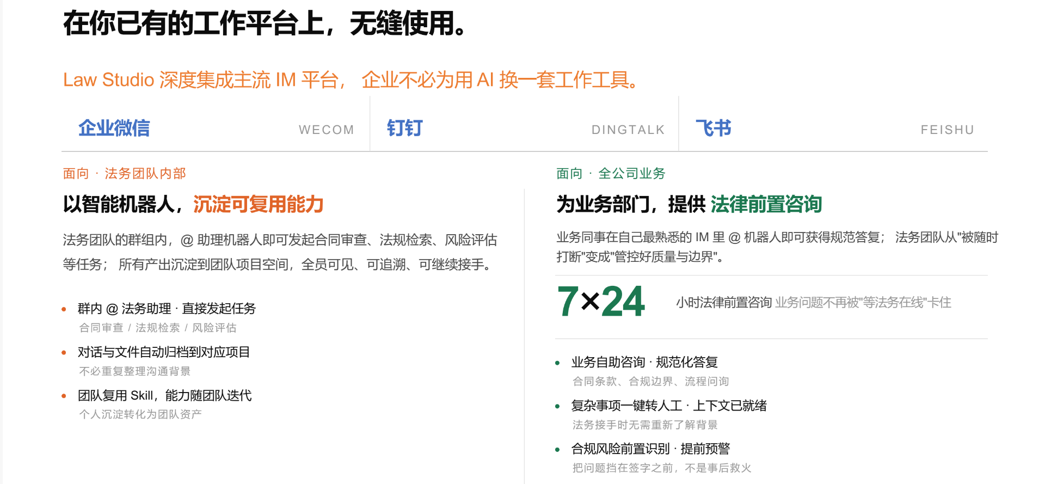Click the main heading 在你已有的工作平台上，无缝使用。
1045x484 pixels.
point(265,24)
